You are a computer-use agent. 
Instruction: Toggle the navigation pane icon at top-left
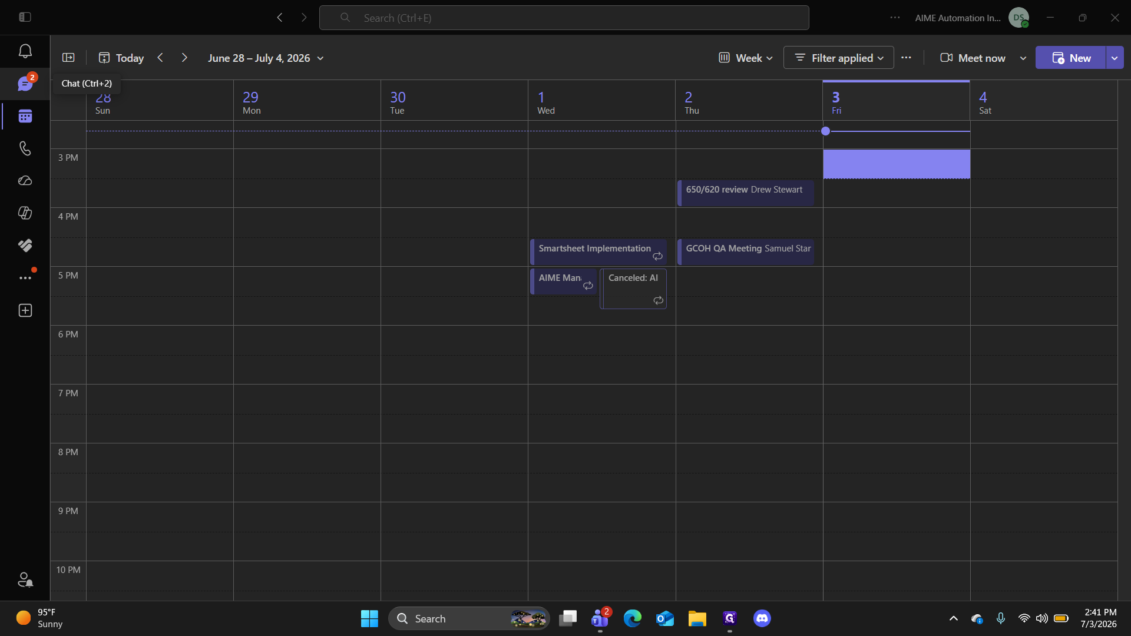25,17
